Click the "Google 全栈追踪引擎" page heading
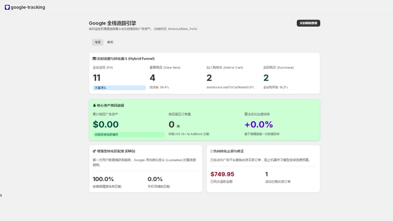Screen dimensions: 393x221 coord(112,23)
